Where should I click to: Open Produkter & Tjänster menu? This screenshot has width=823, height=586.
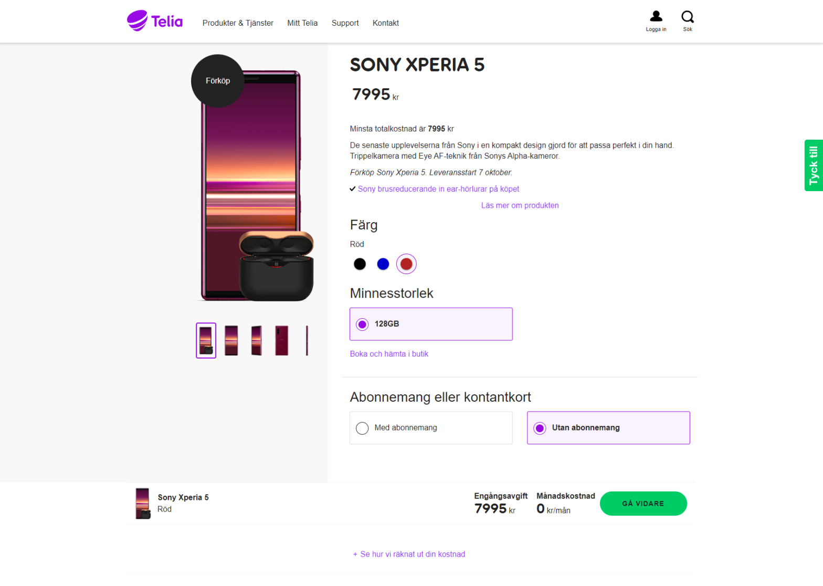point(238,23)
